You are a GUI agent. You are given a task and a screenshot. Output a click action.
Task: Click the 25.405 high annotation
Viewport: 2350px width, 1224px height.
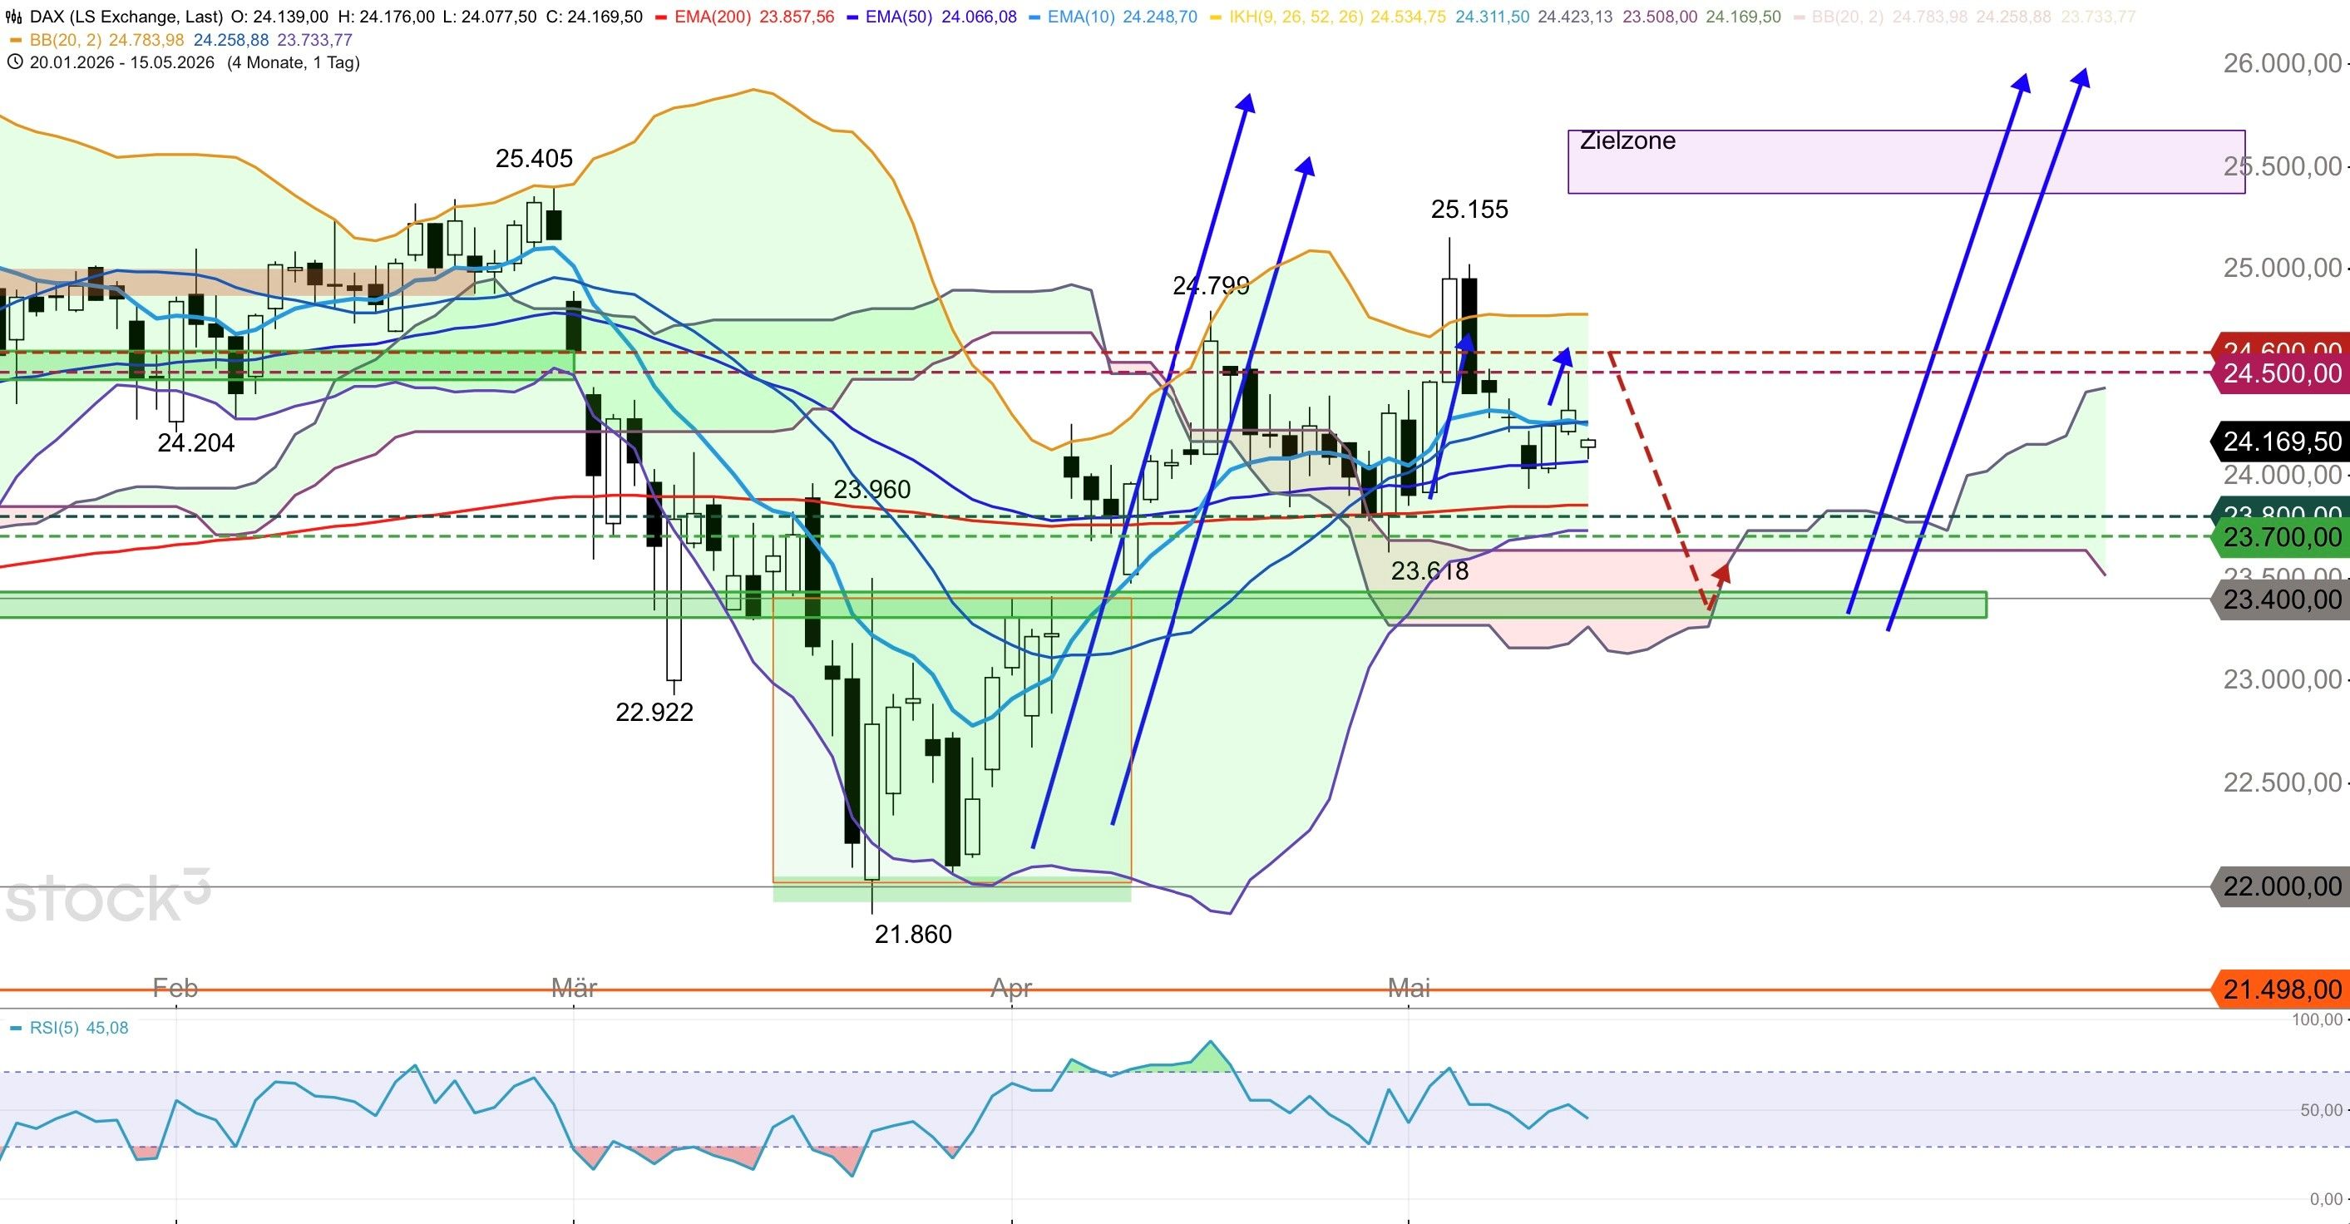534,159
